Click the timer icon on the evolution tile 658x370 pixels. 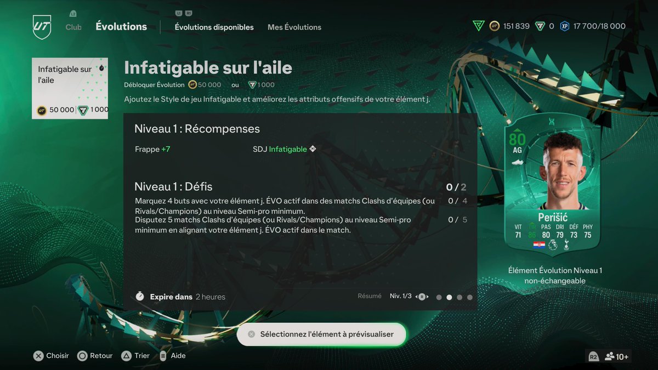(x=101, y=69)
